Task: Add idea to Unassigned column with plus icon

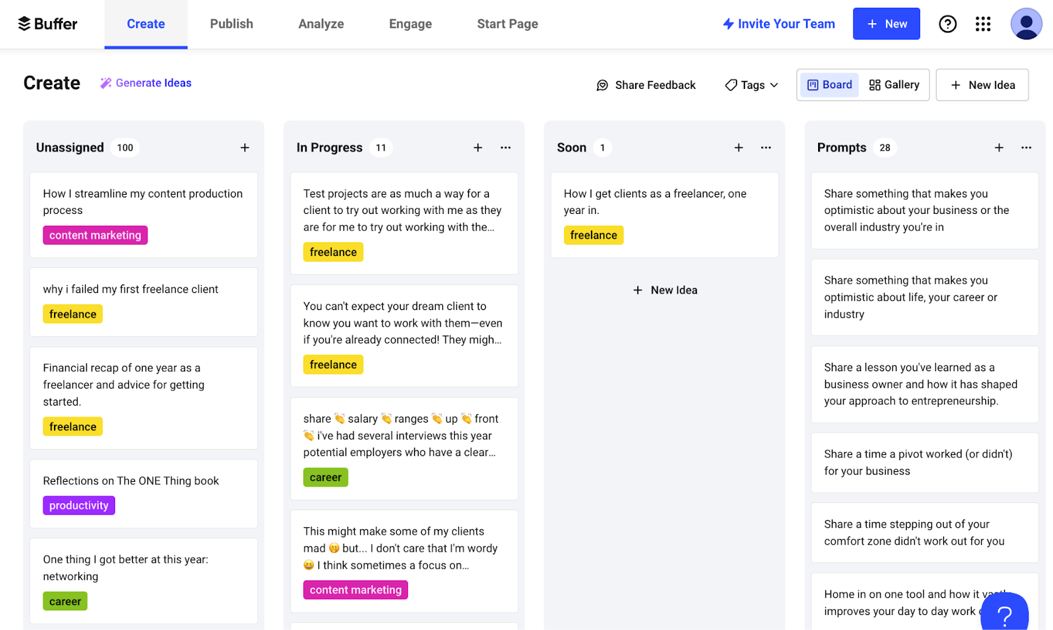Action: 245,147
